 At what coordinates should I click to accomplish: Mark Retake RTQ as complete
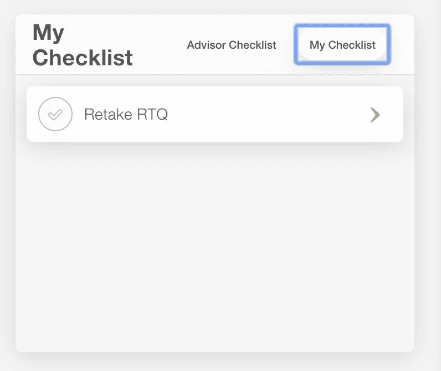55,114
